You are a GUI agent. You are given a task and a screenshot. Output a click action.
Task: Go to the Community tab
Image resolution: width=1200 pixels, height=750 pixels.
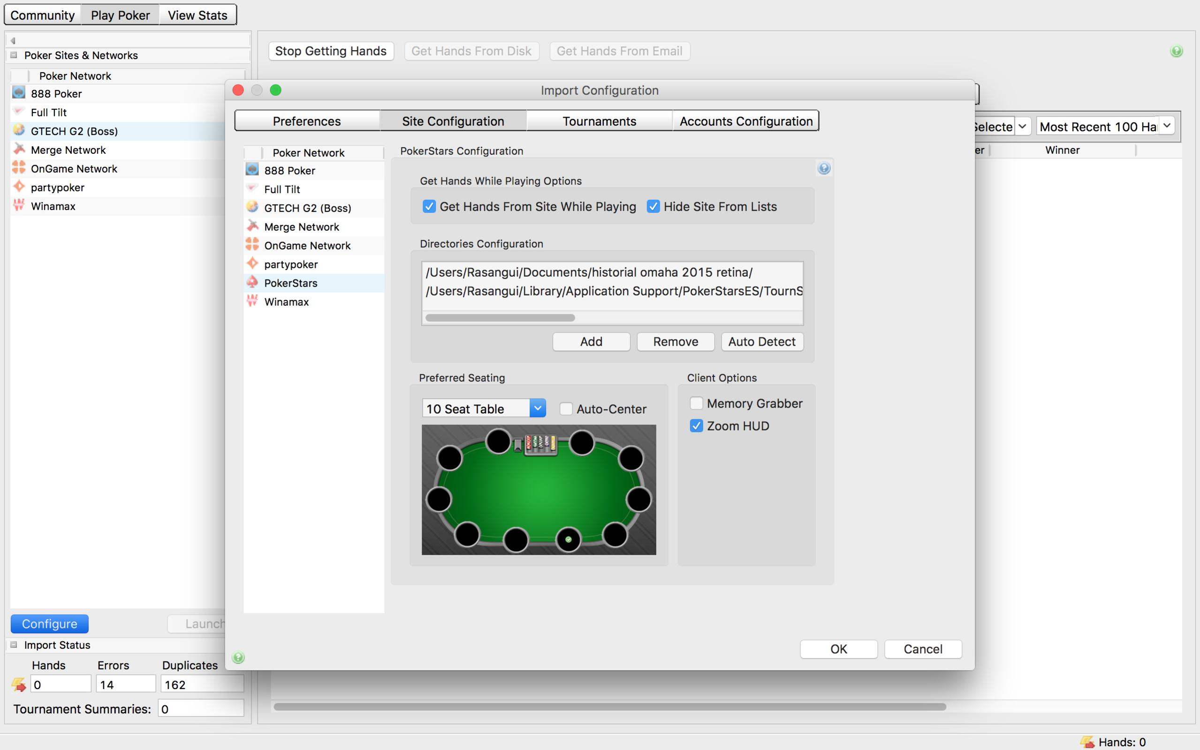pos(43,15)
